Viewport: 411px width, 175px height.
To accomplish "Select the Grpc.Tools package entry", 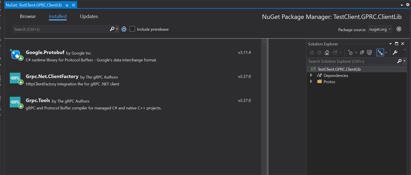I will [130, 104].
